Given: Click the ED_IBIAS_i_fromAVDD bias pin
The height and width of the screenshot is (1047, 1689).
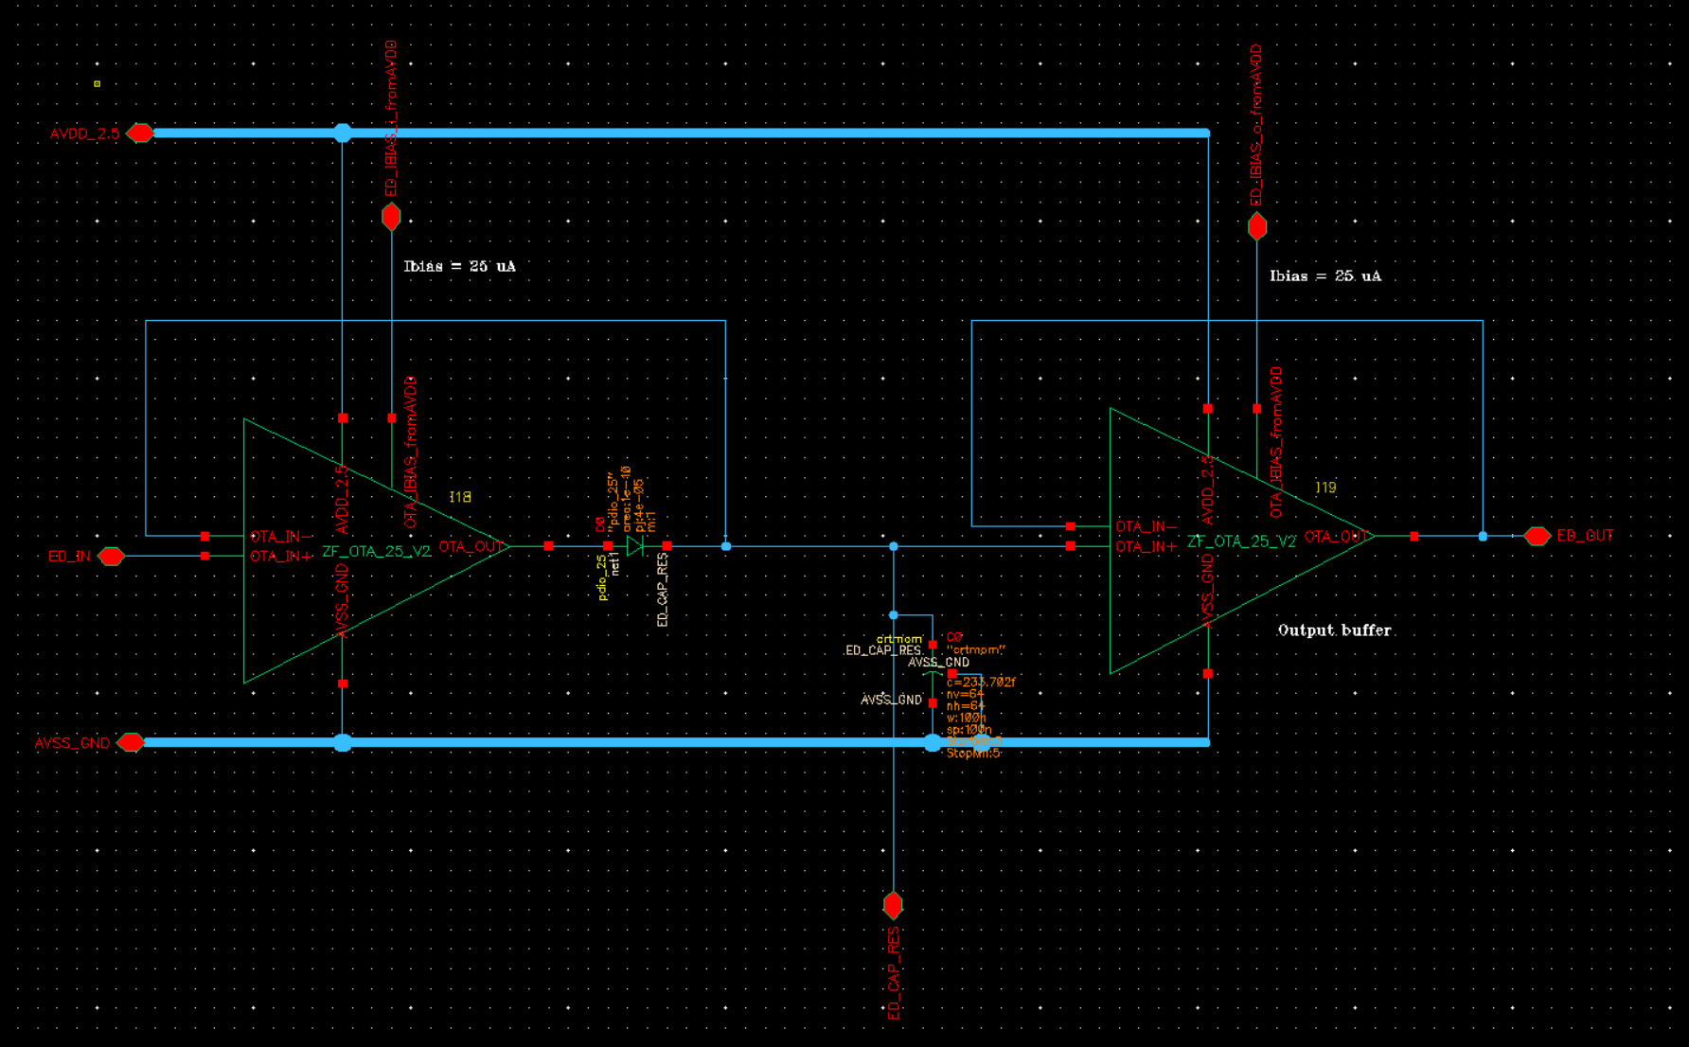Looking at the screenshot, I should pos(390,217).
